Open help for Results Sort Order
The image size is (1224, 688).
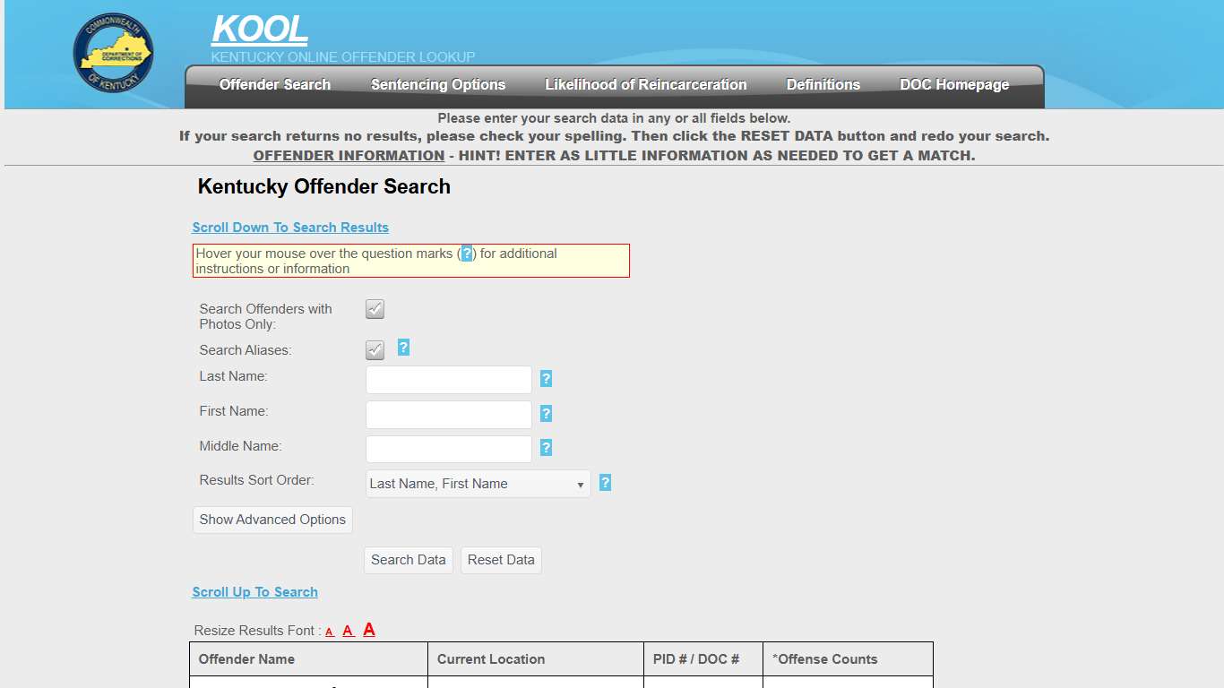[x=605, y=482]
